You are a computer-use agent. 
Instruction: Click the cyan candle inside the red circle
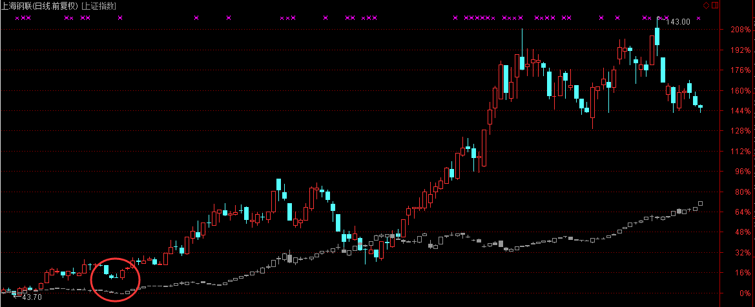pyautogui.click(x=107, y=269)
